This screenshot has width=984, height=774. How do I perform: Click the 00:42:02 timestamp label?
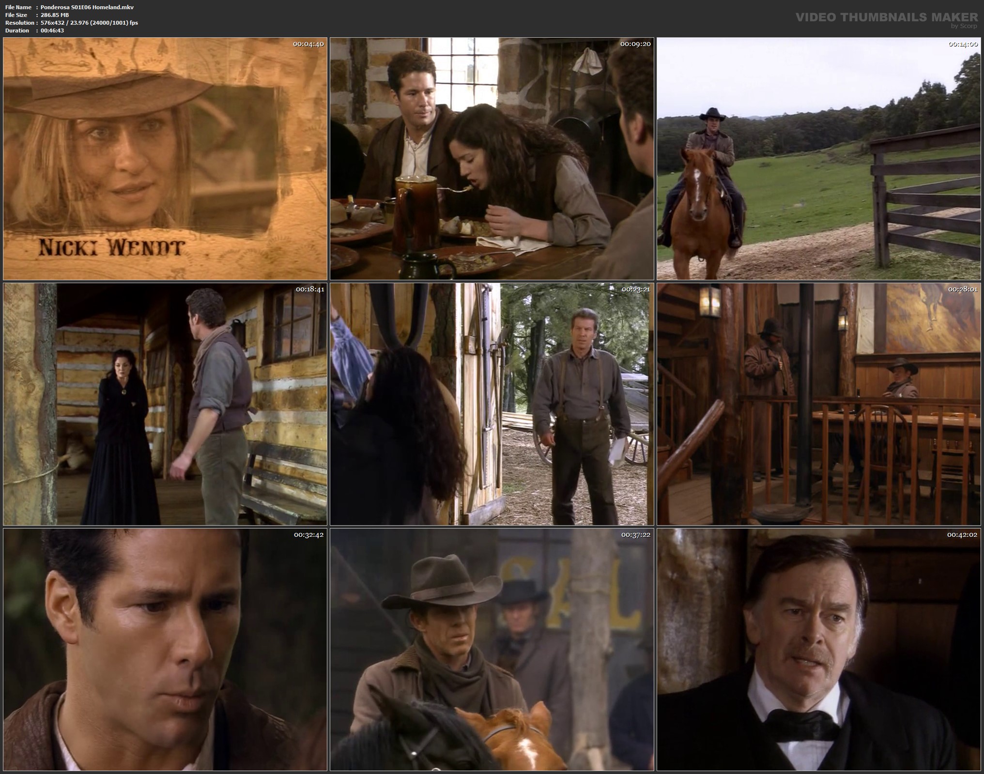click(962, 535)
